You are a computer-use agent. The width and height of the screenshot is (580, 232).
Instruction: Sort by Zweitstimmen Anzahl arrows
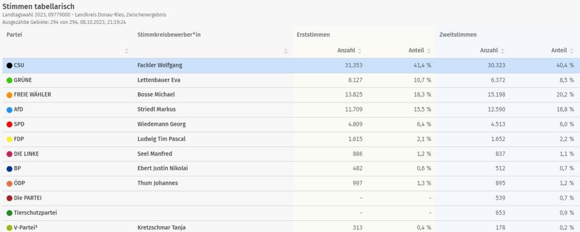pyautogui.click(x=502, y=50)
